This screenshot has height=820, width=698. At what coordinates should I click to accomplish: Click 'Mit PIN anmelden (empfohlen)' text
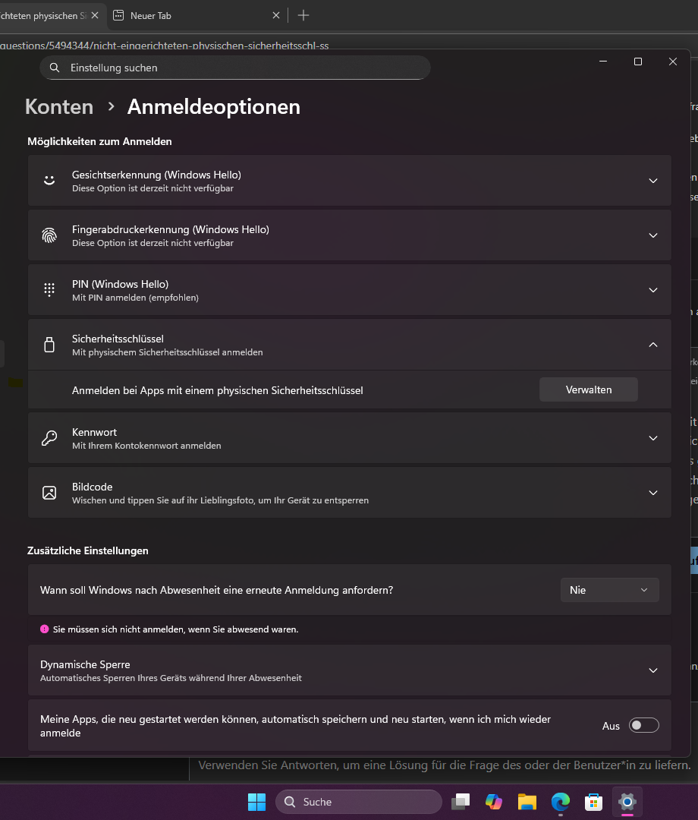tap(135, 298)
